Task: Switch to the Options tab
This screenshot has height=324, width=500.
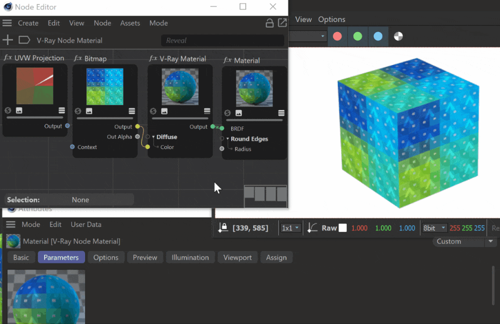Action: [x=106, y=257]
